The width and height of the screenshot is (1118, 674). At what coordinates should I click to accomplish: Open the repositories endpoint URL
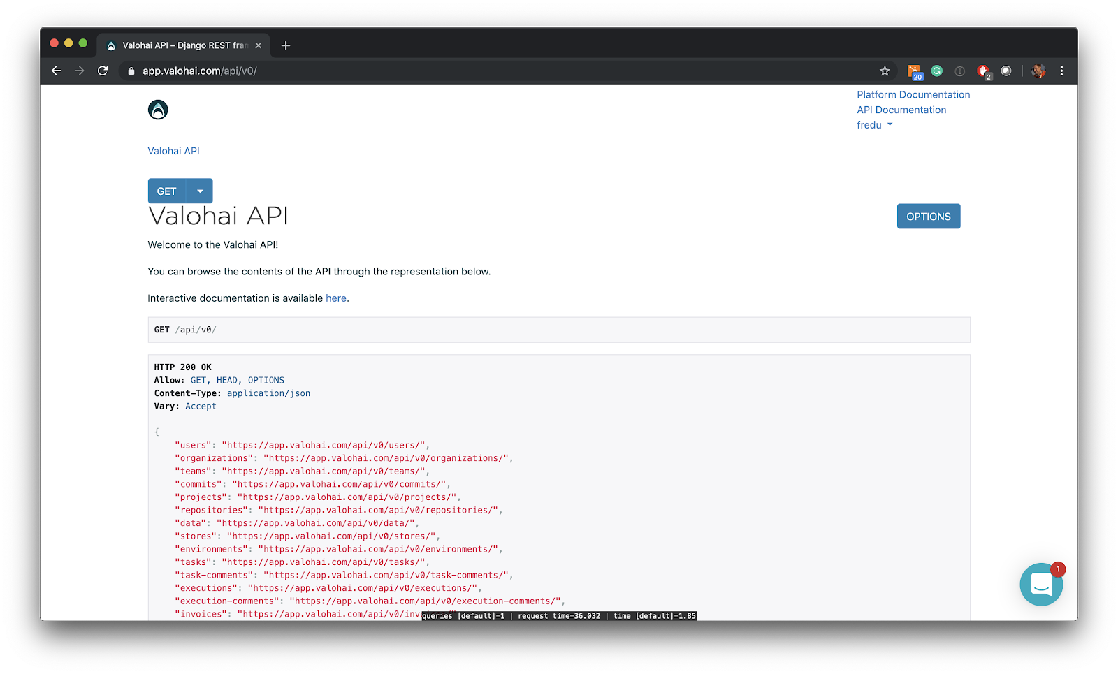tap(378, 511)
